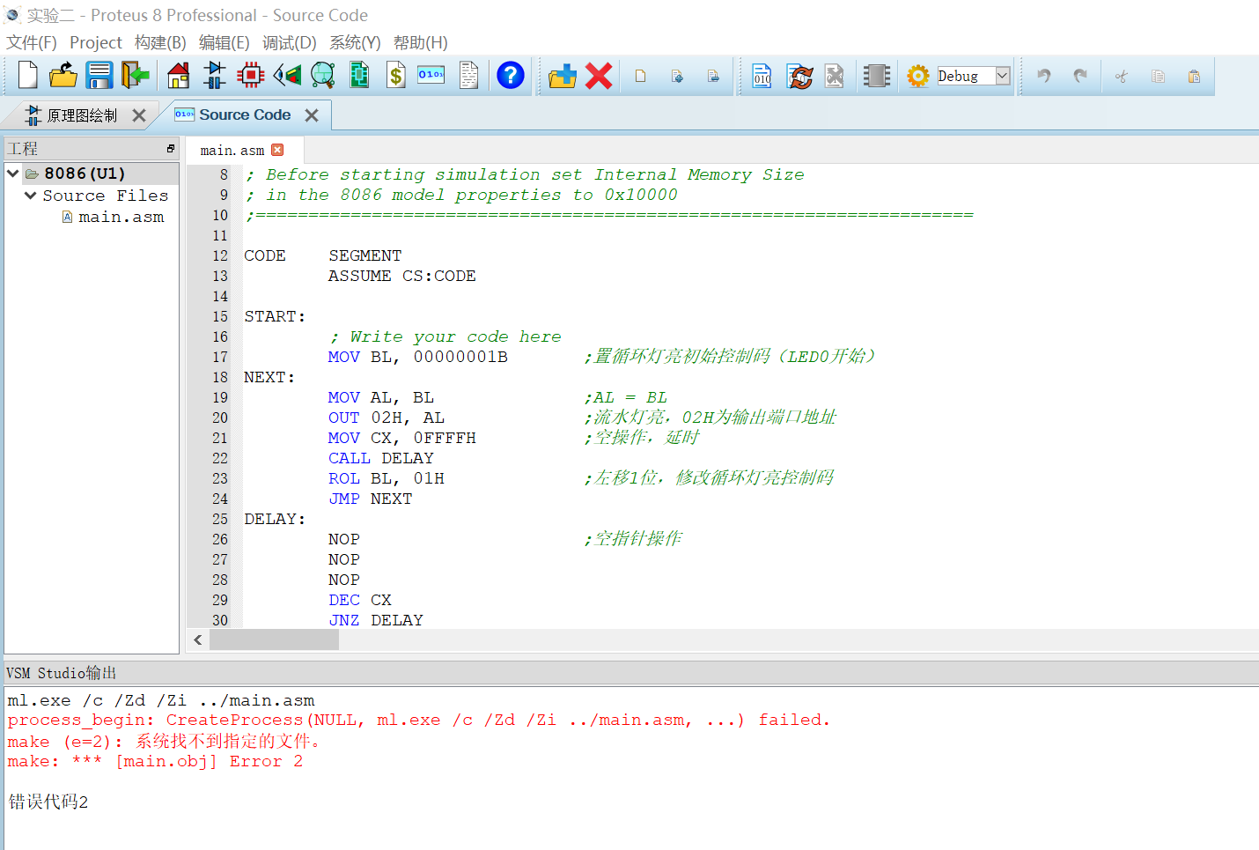The image size is (1259, 850).
Task: Remove project with the red X icon
Action: (599, 76)
